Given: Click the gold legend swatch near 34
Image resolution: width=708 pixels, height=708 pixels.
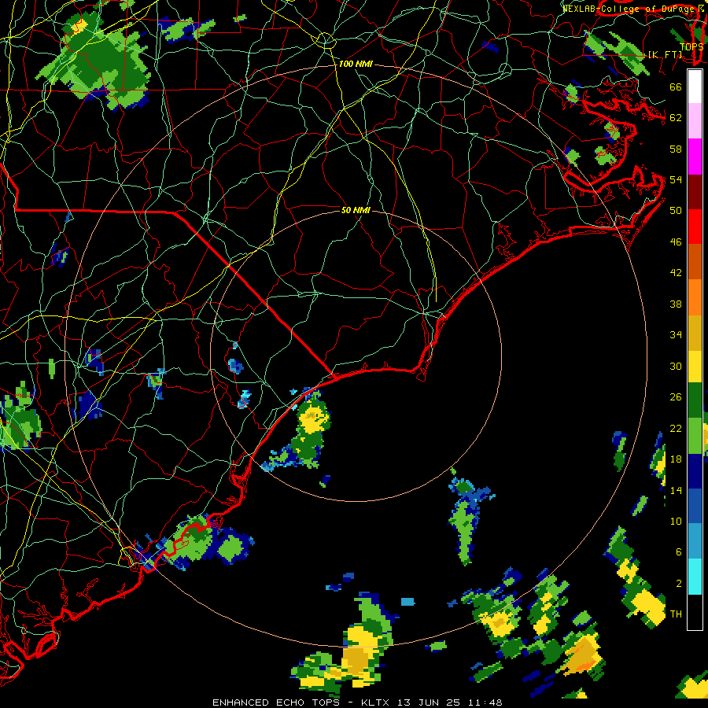Looking at the screenshot, I should [x=695, y=333].
